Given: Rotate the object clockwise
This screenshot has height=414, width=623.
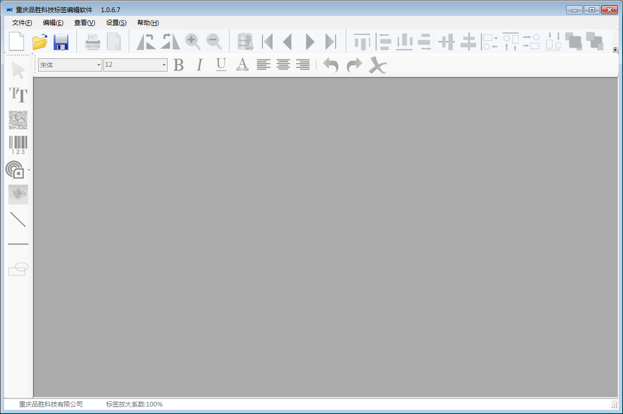Looking at the screenshot, I should 170,42.
